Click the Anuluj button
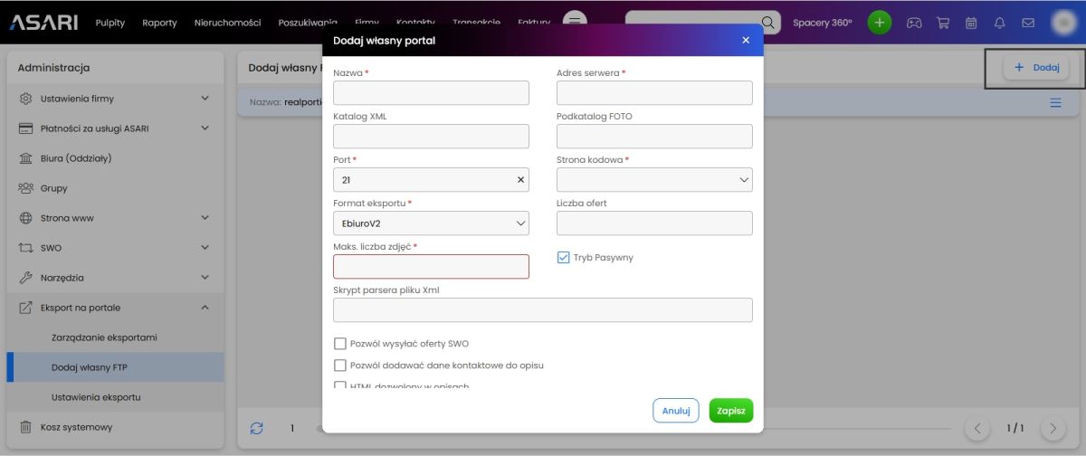Viewport: 1086px width, 456px height. [x=676, y=411]
